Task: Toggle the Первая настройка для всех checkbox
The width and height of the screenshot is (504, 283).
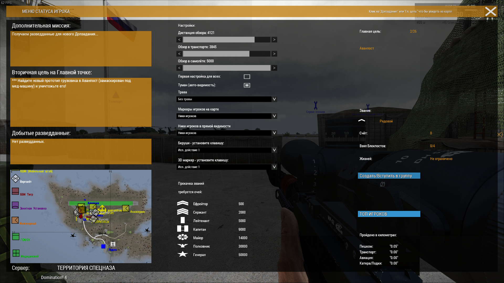Action: coord(247,77)
